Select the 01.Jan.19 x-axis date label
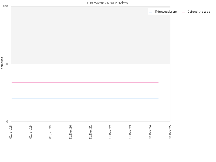The image size is (216, 162). [x=31, y=132]
